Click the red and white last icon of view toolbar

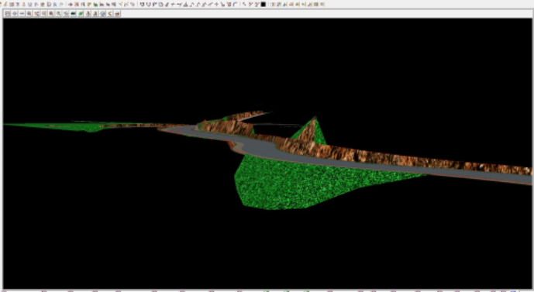tap(117, 14)
